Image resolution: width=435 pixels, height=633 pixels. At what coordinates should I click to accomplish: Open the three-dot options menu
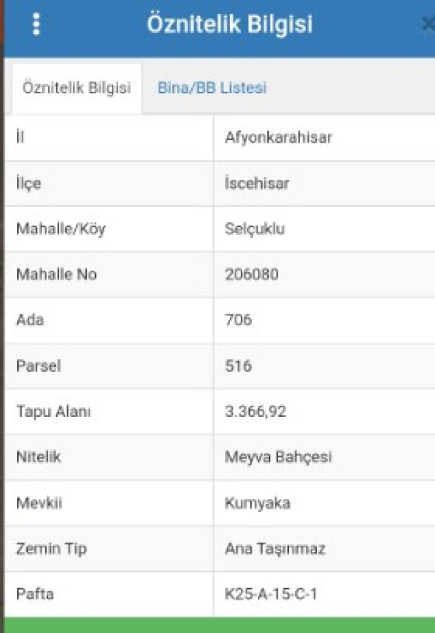(x=36, y=24)
